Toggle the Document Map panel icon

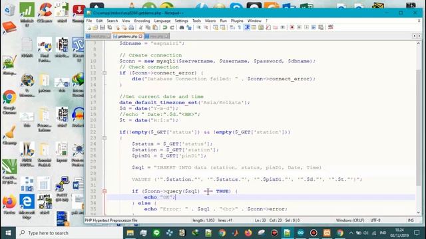(x=261, y=27)
